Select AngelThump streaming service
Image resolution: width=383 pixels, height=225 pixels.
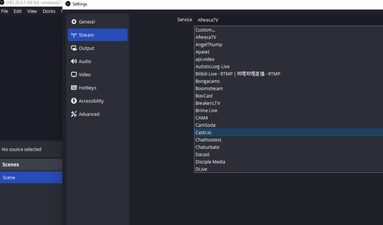coord(289,44)
